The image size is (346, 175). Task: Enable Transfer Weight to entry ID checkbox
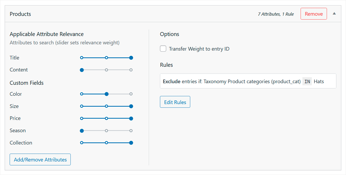tap(163, 49)
